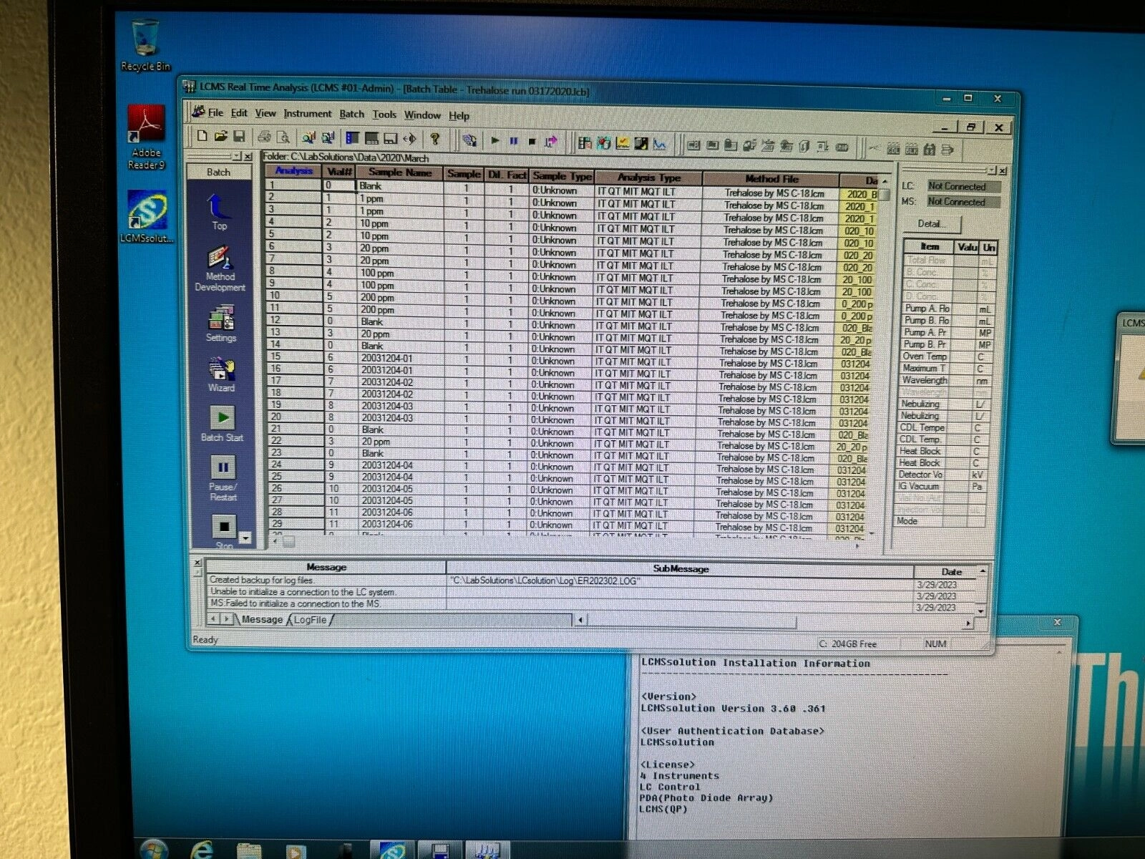Open the Tools menu

384,115
